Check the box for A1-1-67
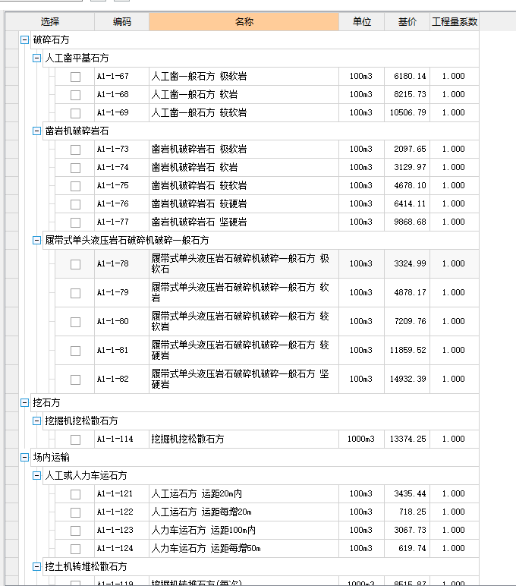 click(x=75, y=77)
